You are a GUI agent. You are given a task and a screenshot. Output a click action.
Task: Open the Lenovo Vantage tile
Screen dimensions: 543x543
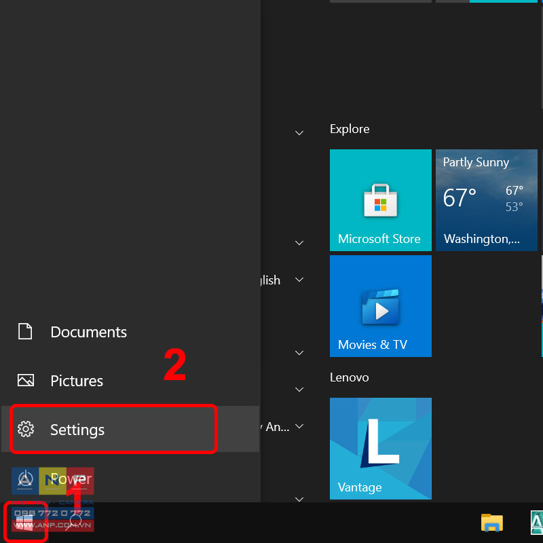(380, 448)
